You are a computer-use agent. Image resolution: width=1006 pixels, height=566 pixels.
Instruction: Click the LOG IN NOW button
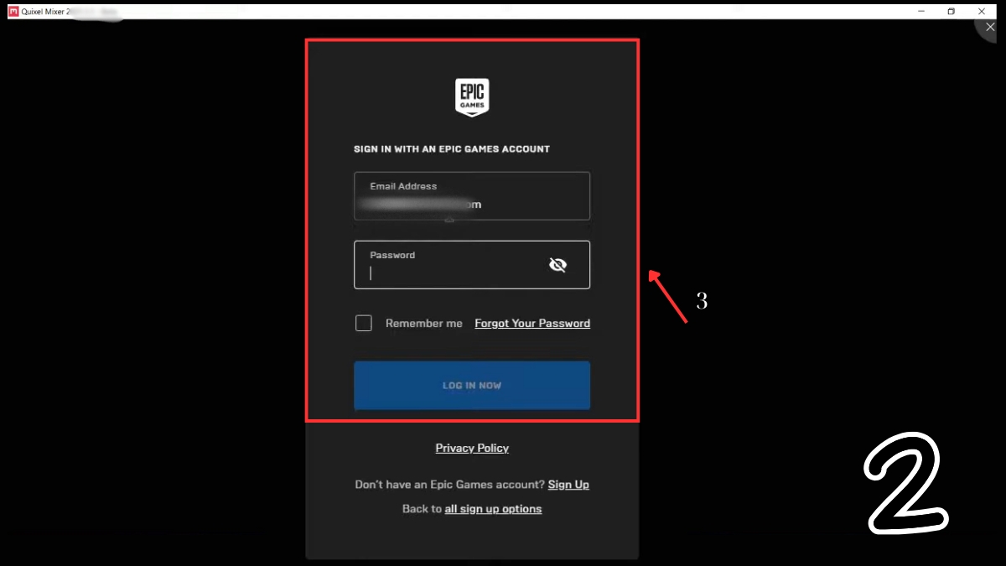point(472,386)
